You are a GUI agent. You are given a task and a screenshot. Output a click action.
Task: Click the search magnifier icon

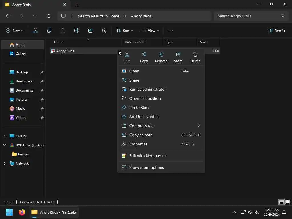click(283, 16)
